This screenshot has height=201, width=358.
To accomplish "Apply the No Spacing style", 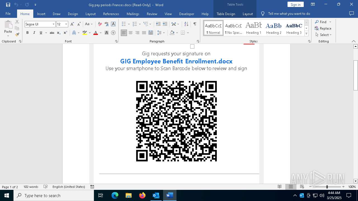I will click(x=234, y=28).
